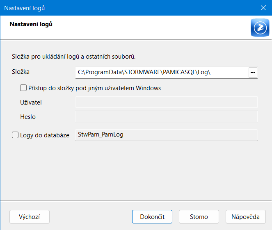Click the StwPam_PamLog database name field
The height and width of the screenshot is (230, 272).
[x=166, y=135]
